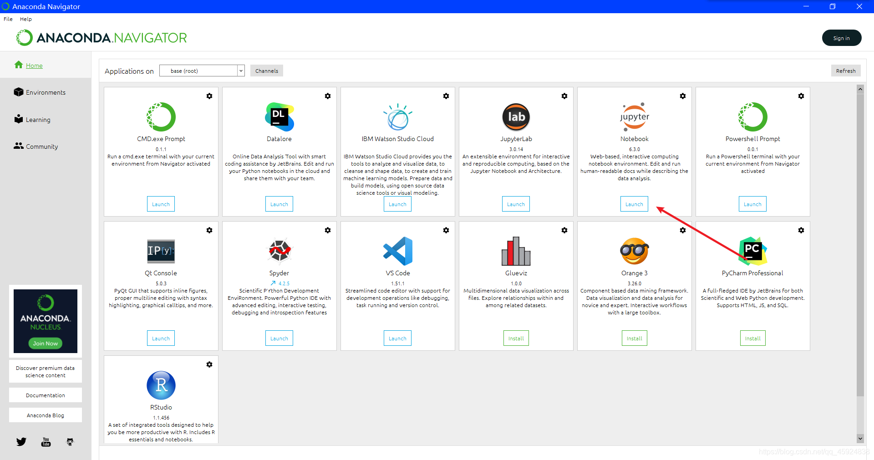This screenshot has width=874, height=460.
Task: Open the Help menu
Action: 26,19
